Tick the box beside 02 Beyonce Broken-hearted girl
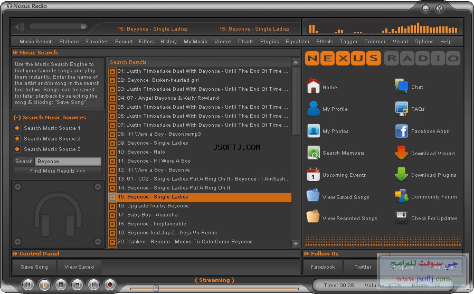 [x=112, y=81]
